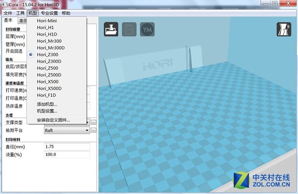Open the 文件 menu
The image size is (298, 194).
pos(8,13)
